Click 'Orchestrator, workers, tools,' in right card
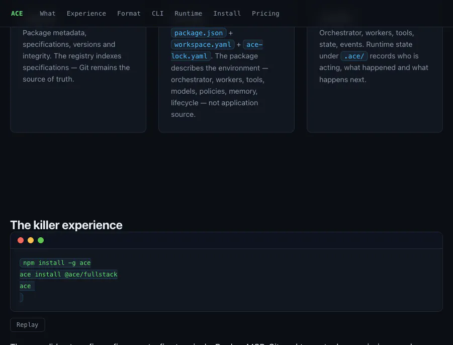The width and height of the screenshot is (453, 345). pyautogui.click(x=367, y=33)
